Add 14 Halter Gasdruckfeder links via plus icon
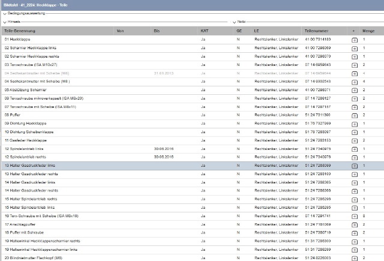Viewport: 384px width, 261px height. (x=355, y=183)
